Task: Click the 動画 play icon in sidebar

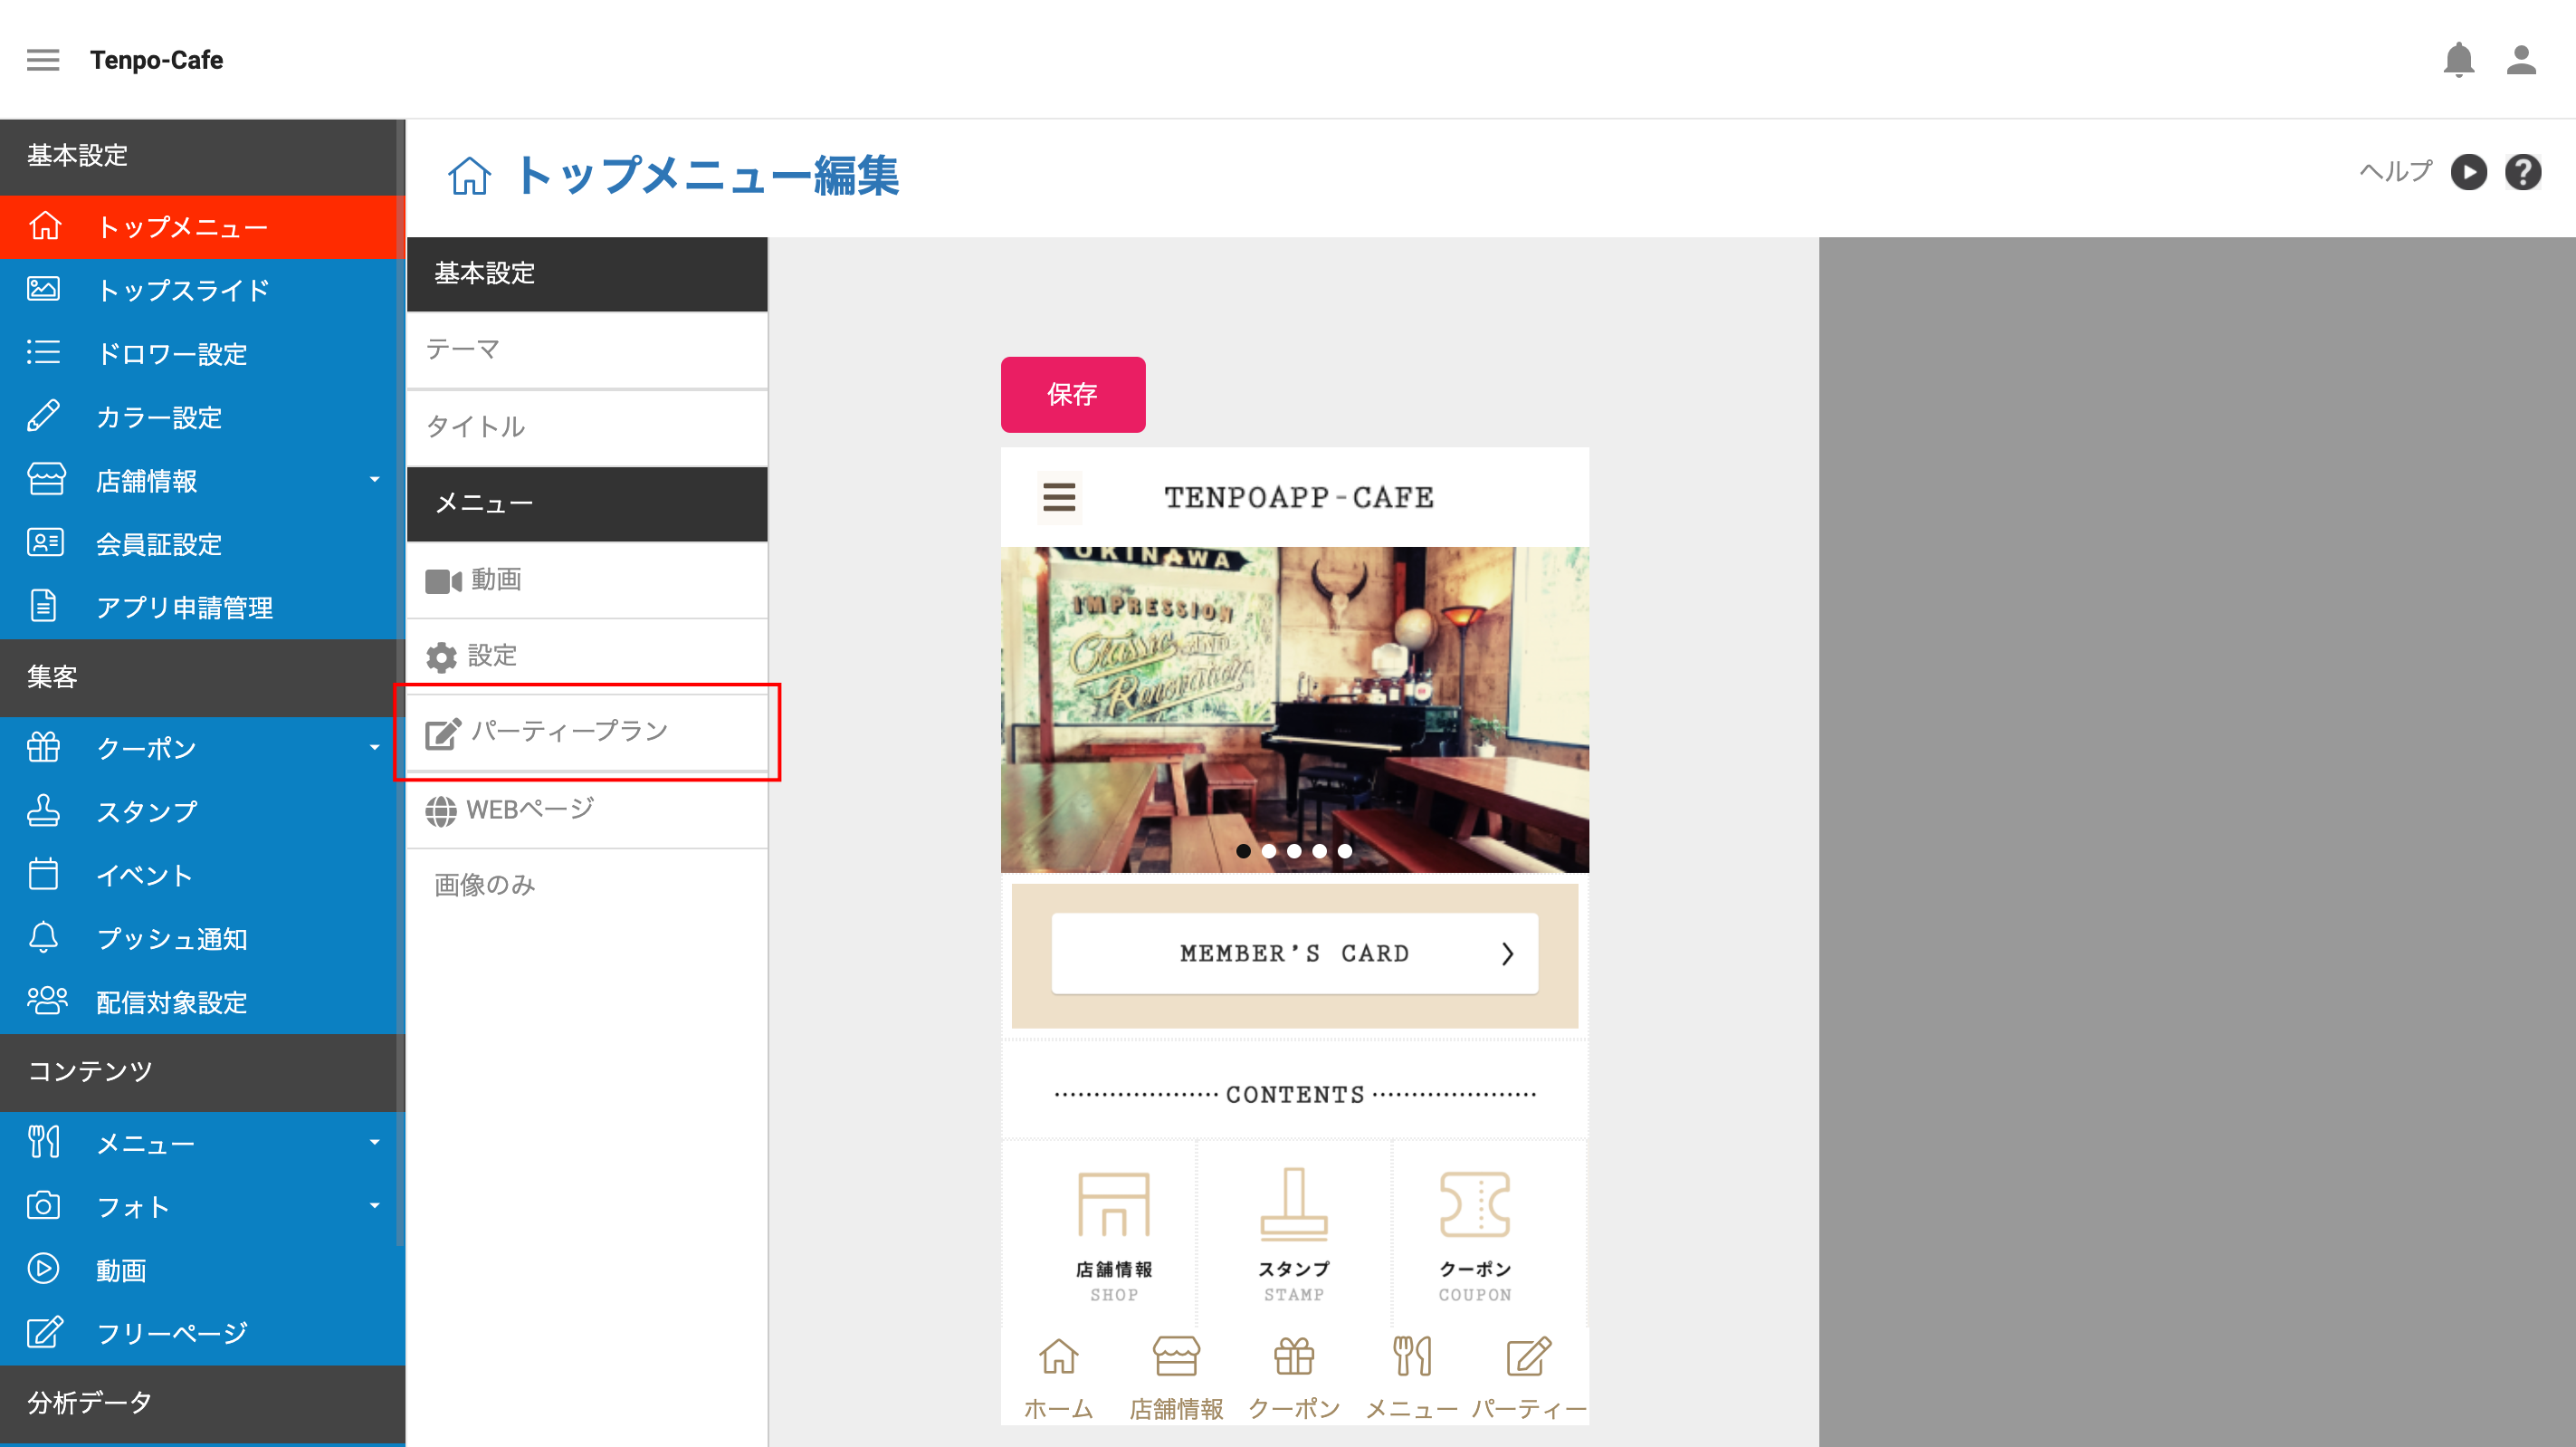Action: pos(44,1269)
